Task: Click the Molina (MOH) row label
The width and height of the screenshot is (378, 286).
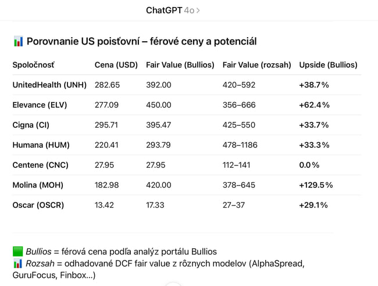Action: [38, 185]
